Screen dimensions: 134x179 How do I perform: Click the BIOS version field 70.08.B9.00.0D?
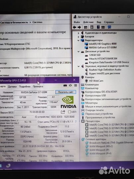[x=37, y=112]
